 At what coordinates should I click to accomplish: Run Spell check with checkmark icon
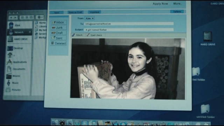pyautogui.click(x=88, y=35)
